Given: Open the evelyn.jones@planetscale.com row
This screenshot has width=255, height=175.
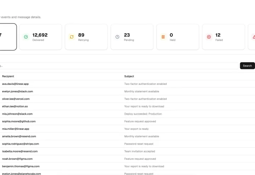Looking at the screenshot, I should click(127, 173).
